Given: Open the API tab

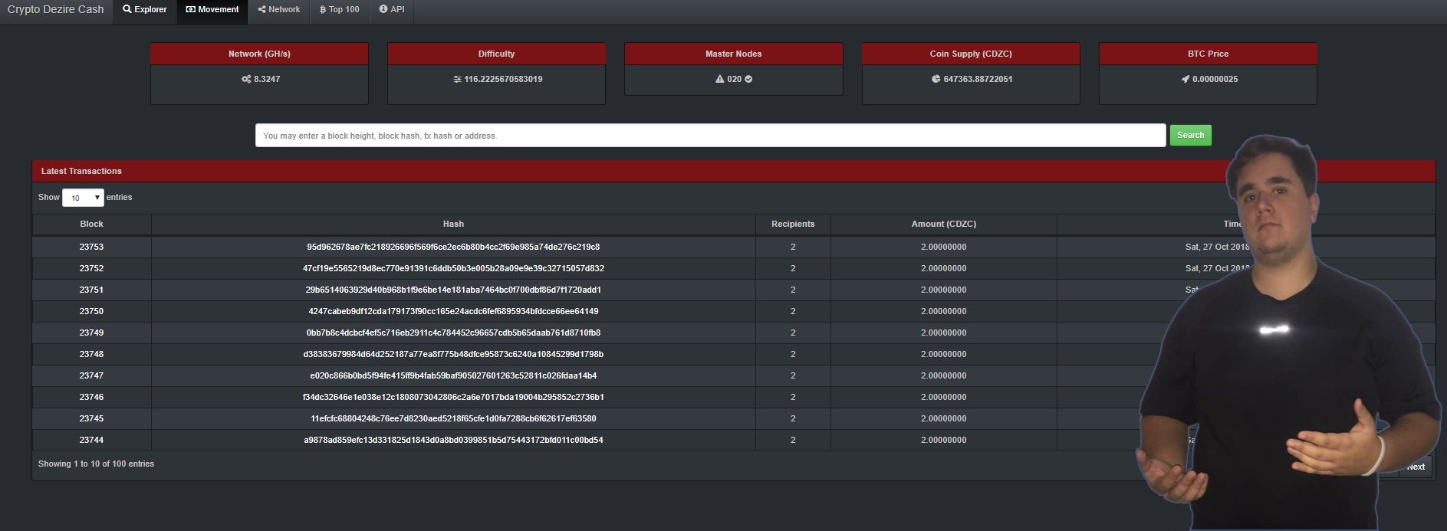Looking at the screenshot, I should coord(392,10).
